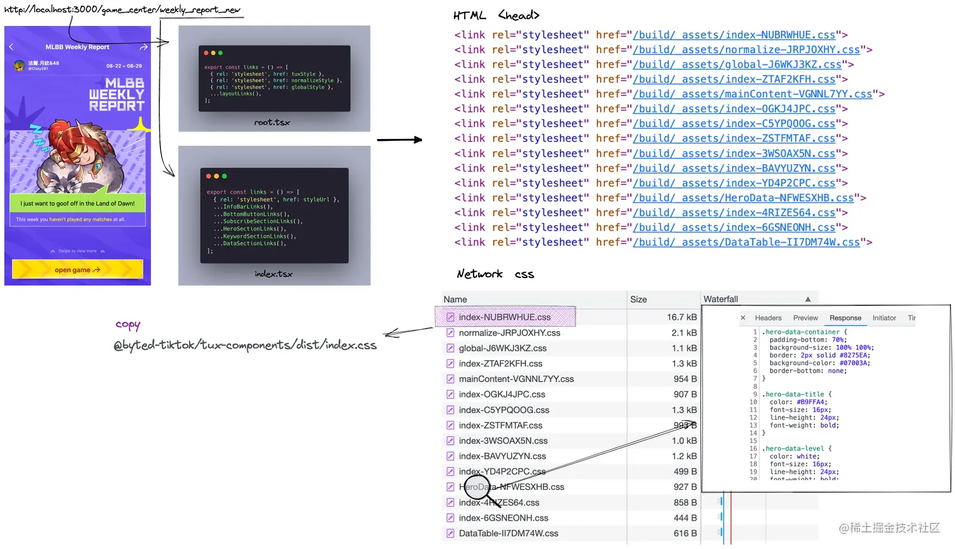955x549 pixels.
Task: Click the file icon beside index-YD4P2CPC.css
Action: (450, 471)
